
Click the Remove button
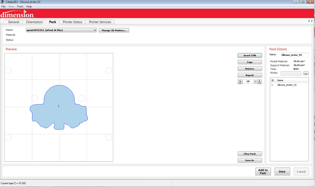coord(250,69)
